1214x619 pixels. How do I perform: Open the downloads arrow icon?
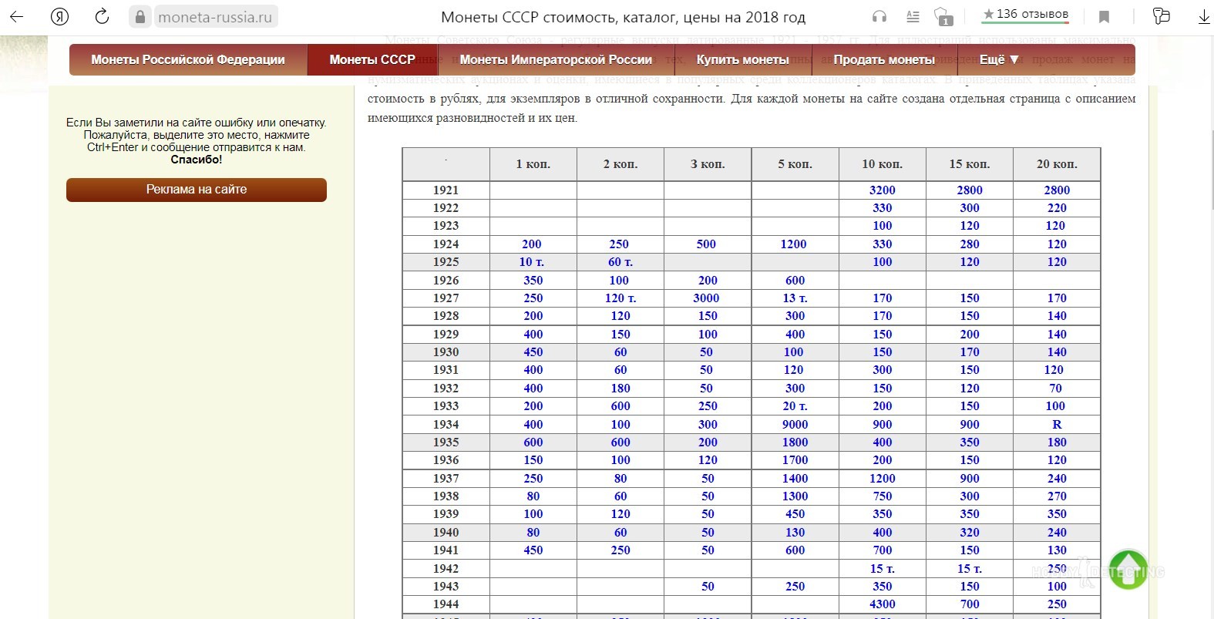[x=1204, y=16]
